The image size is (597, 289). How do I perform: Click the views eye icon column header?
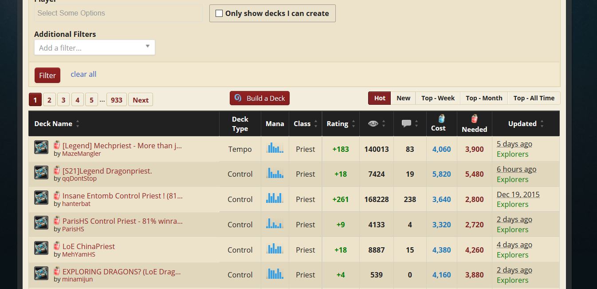tap(373, 123)
